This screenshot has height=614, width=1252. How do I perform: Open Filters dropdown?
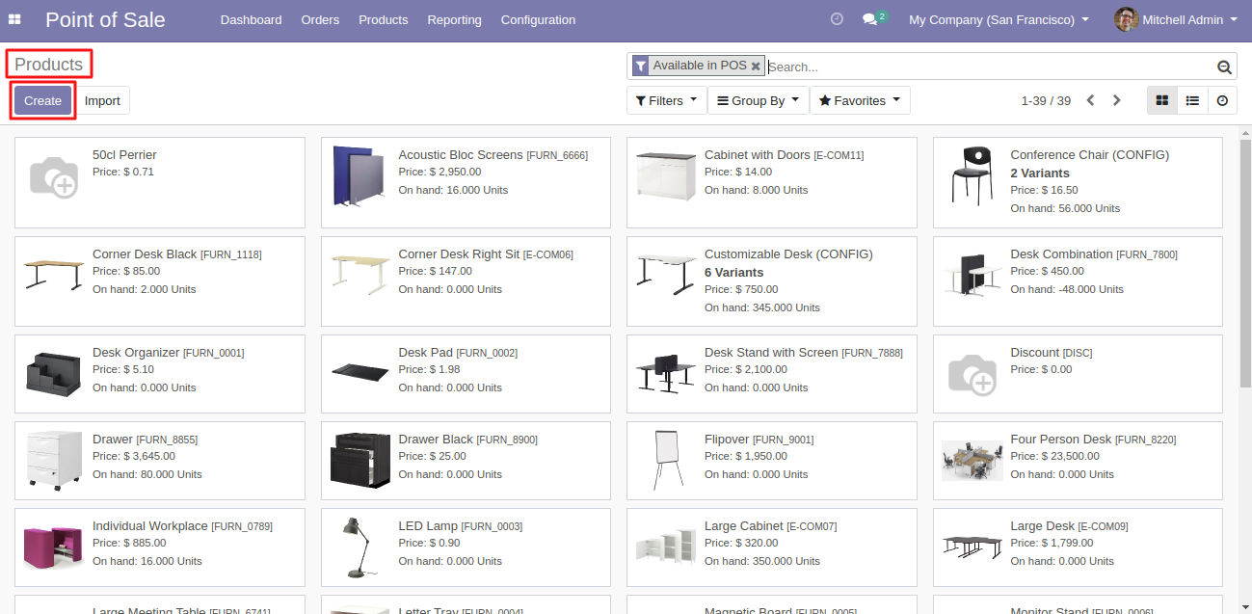coord(666,100)
